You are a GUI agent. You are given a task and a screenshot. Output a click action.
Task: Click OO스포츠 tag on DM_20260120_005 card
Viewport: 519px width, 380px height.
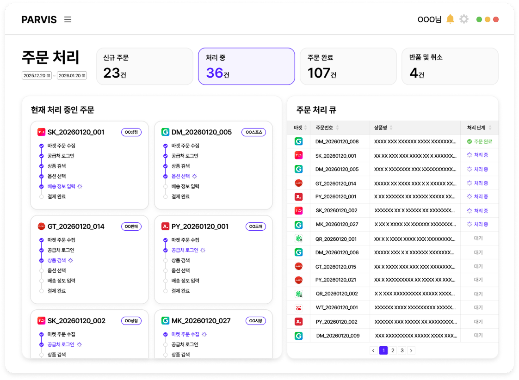[x=253, y=132]
